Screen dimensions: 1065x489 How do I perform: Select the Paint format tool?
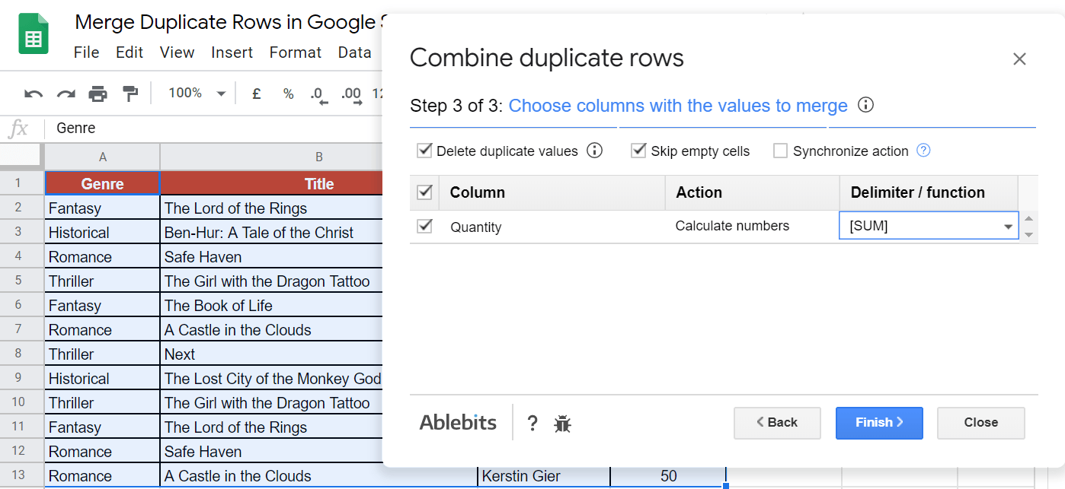pos(130,93)
